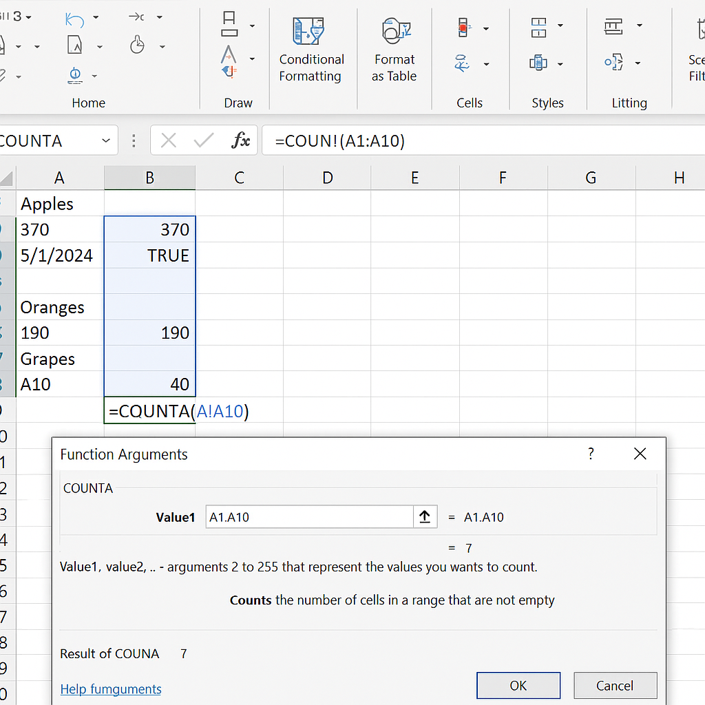
Task: Expand dropdown beside Draw letter A icon
Action: click(x=252, y=59)
